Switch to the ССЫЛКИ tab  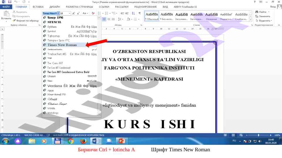[x=104, y=7]
